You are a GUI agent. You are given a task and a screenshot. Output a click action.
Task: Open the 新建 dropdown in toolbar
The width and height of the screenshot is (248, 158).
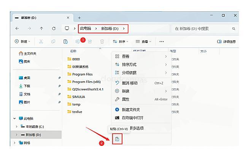[22, 41]
